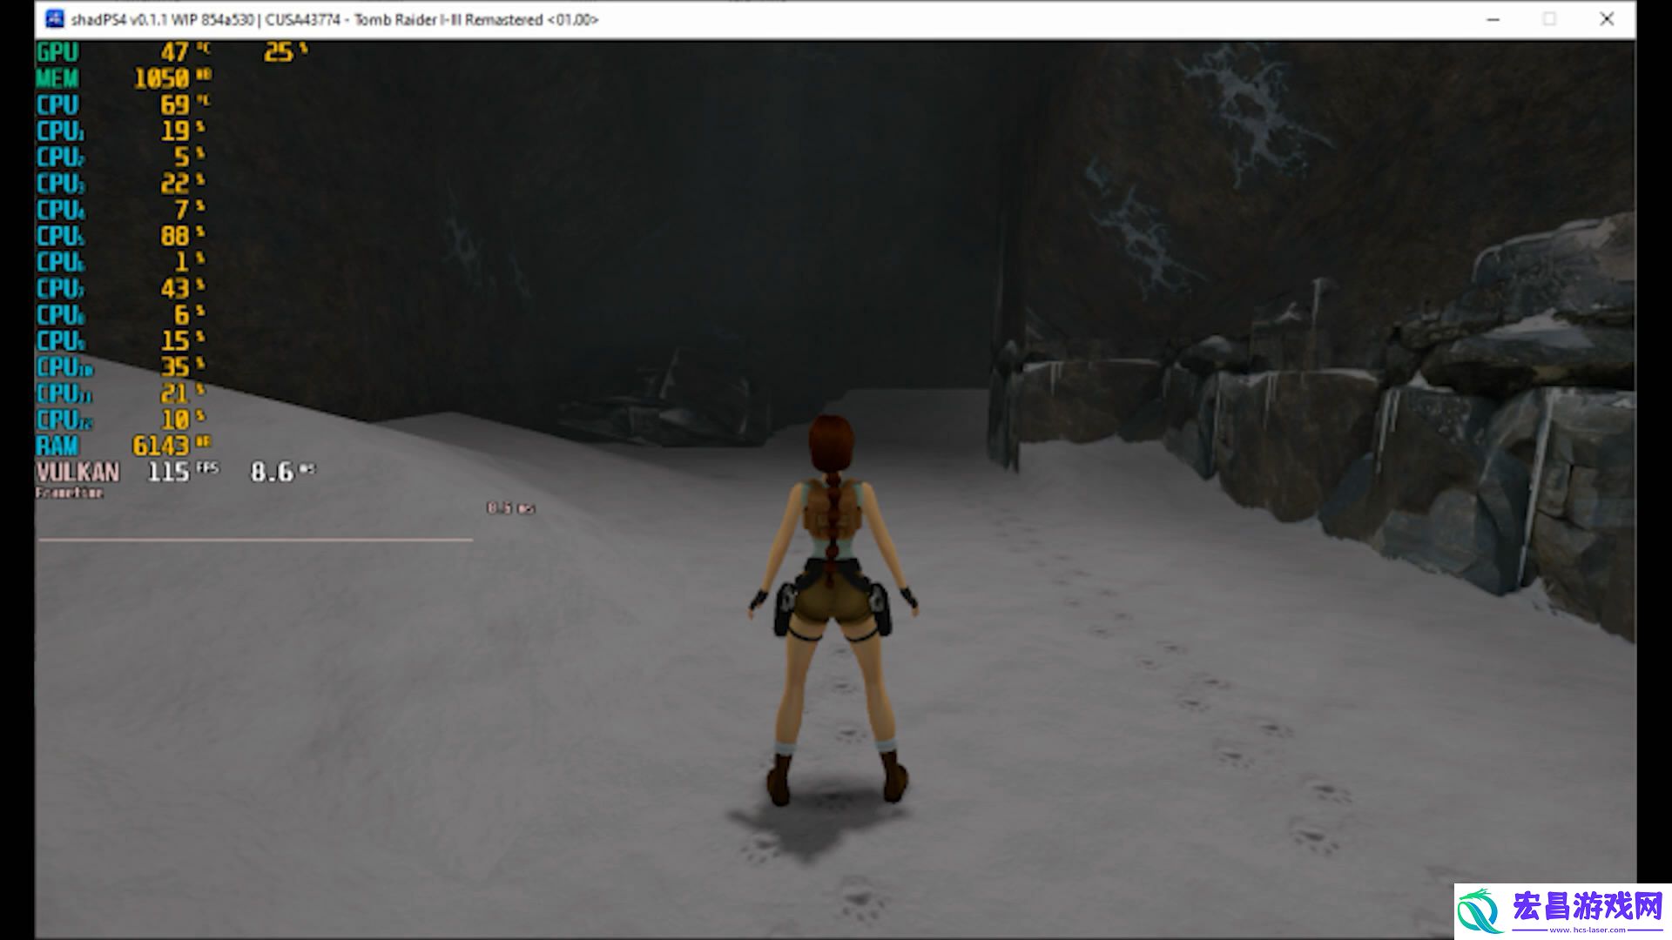Click the small ms label beside the graph
This screenshot has width=1672, height=940.
tap(511, 508)
